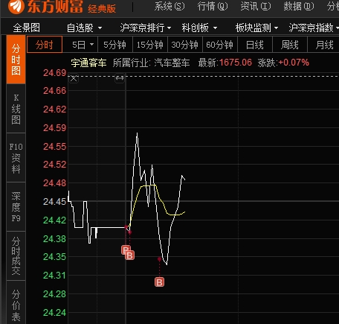
Task: Open the 行情(Q) menu
Action: tap(213, 6)
